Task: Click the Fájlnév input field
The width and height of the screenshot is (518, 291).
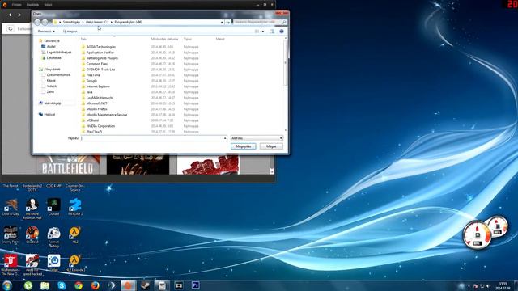Action: (152, 138)
